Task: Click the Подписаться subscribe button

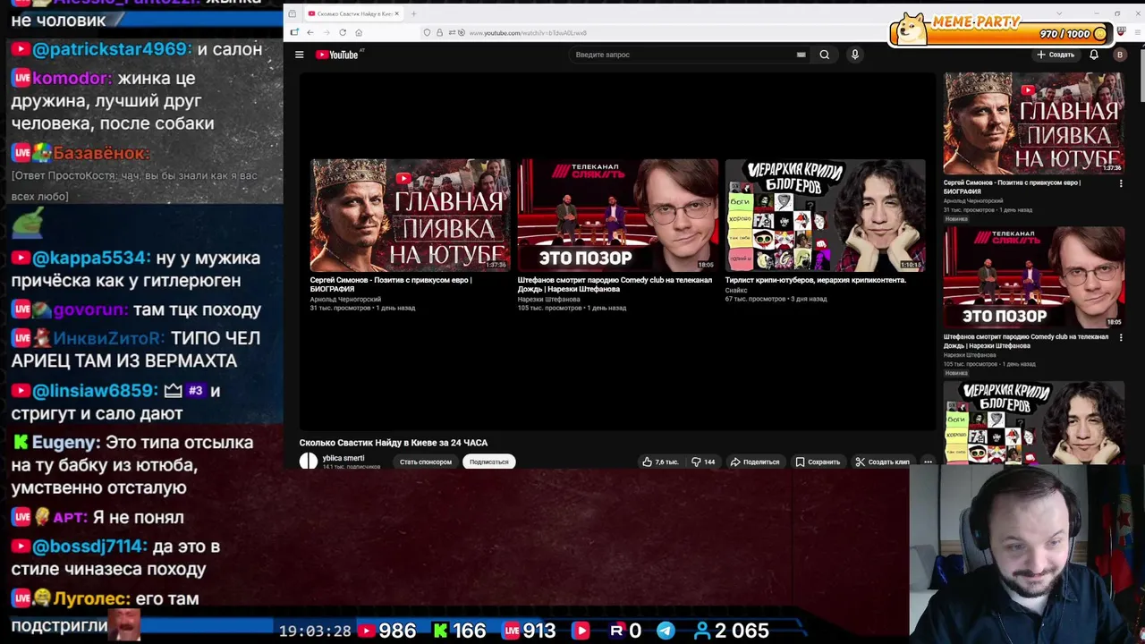Action: [x=489, y=462]
